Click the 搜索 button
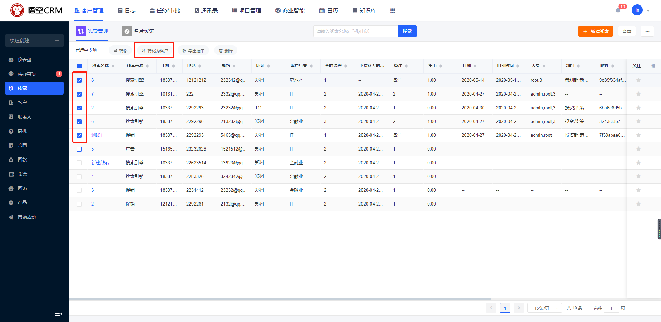 click(x=407, y=31)
